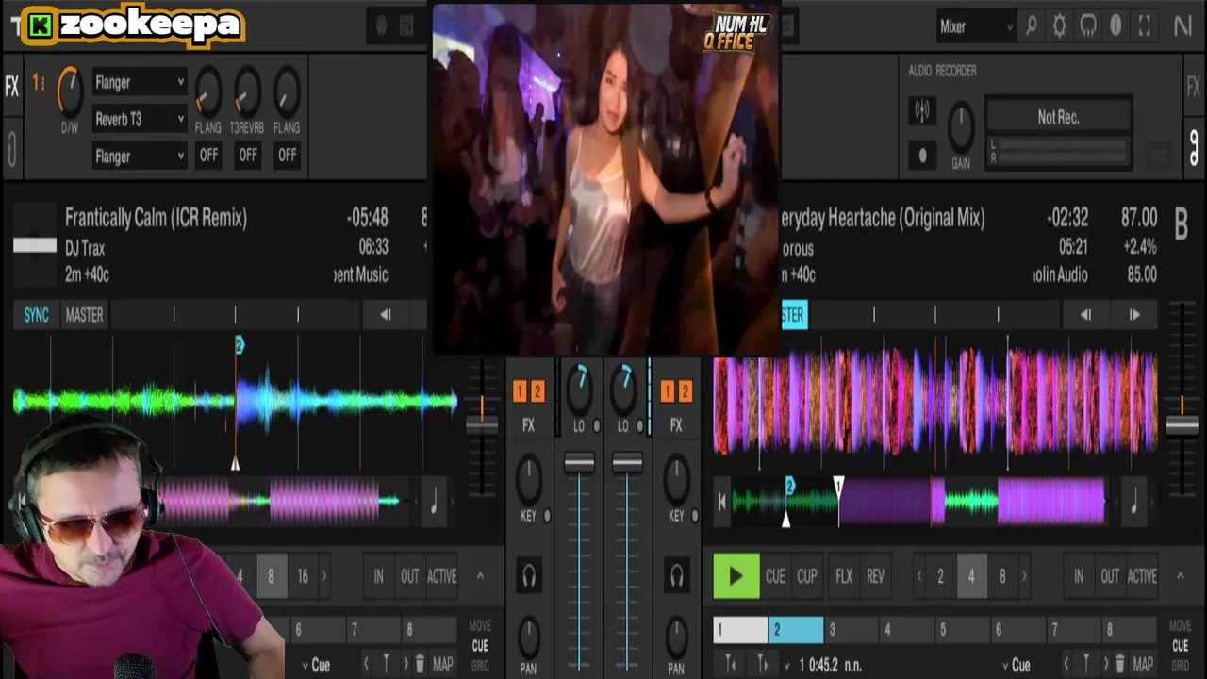Click Deck A key lock note icon

[434, 502]
